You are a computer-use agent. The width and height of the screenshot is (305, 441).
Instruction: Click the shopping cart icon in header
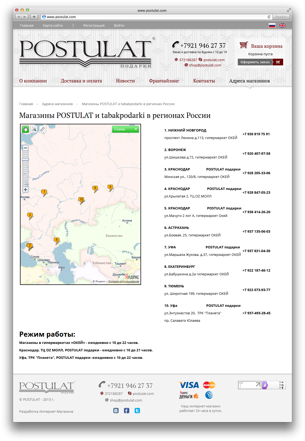[243, 45]
